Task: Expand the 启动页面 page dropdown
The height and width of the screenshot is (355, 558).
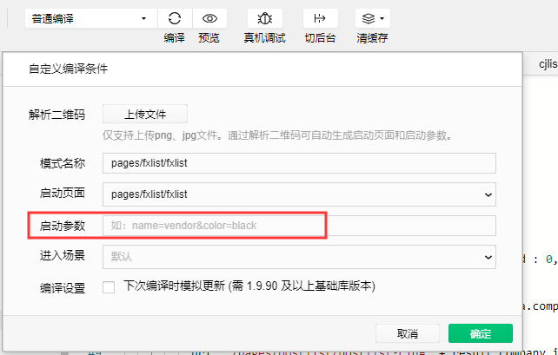Action: [299, 194]
